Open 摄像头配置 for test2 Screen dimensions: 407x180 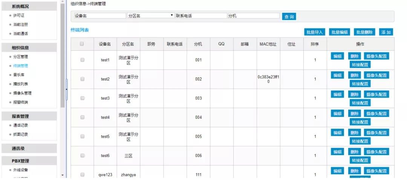click(x=376, y=75)
